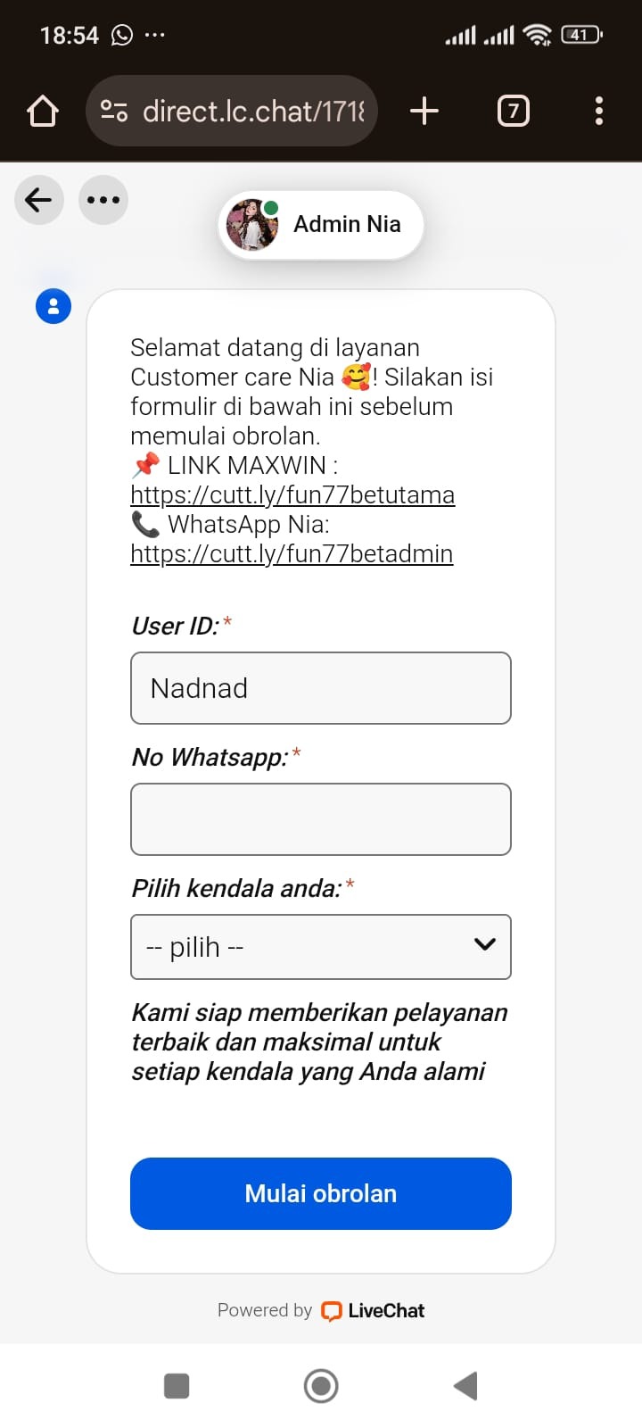Screen dimensions: 642x1428
Task: Tap the chevron on the '-- pilih --' selector
Action: pyautogui.click(x=484, y=944)
